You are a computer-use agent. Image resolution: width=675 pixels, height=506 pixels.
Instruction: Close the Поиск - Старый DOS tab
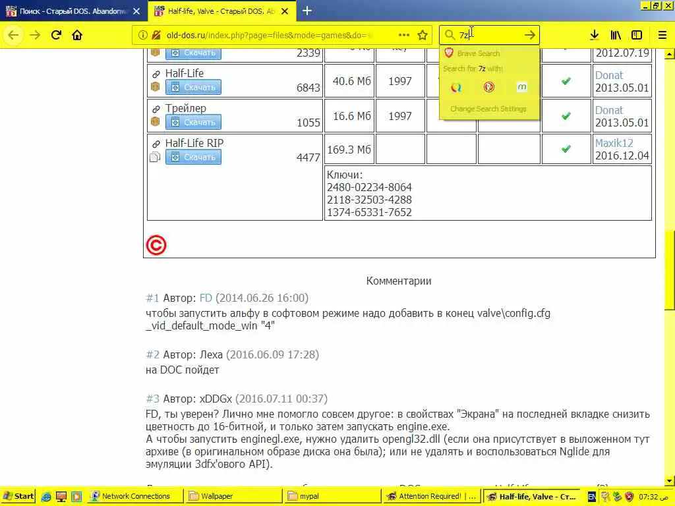pos(136,11)
